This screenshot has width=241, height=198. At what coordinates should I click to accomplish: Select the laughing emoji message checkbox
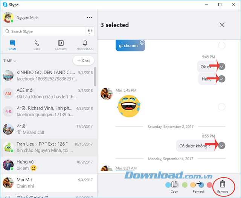221,107
